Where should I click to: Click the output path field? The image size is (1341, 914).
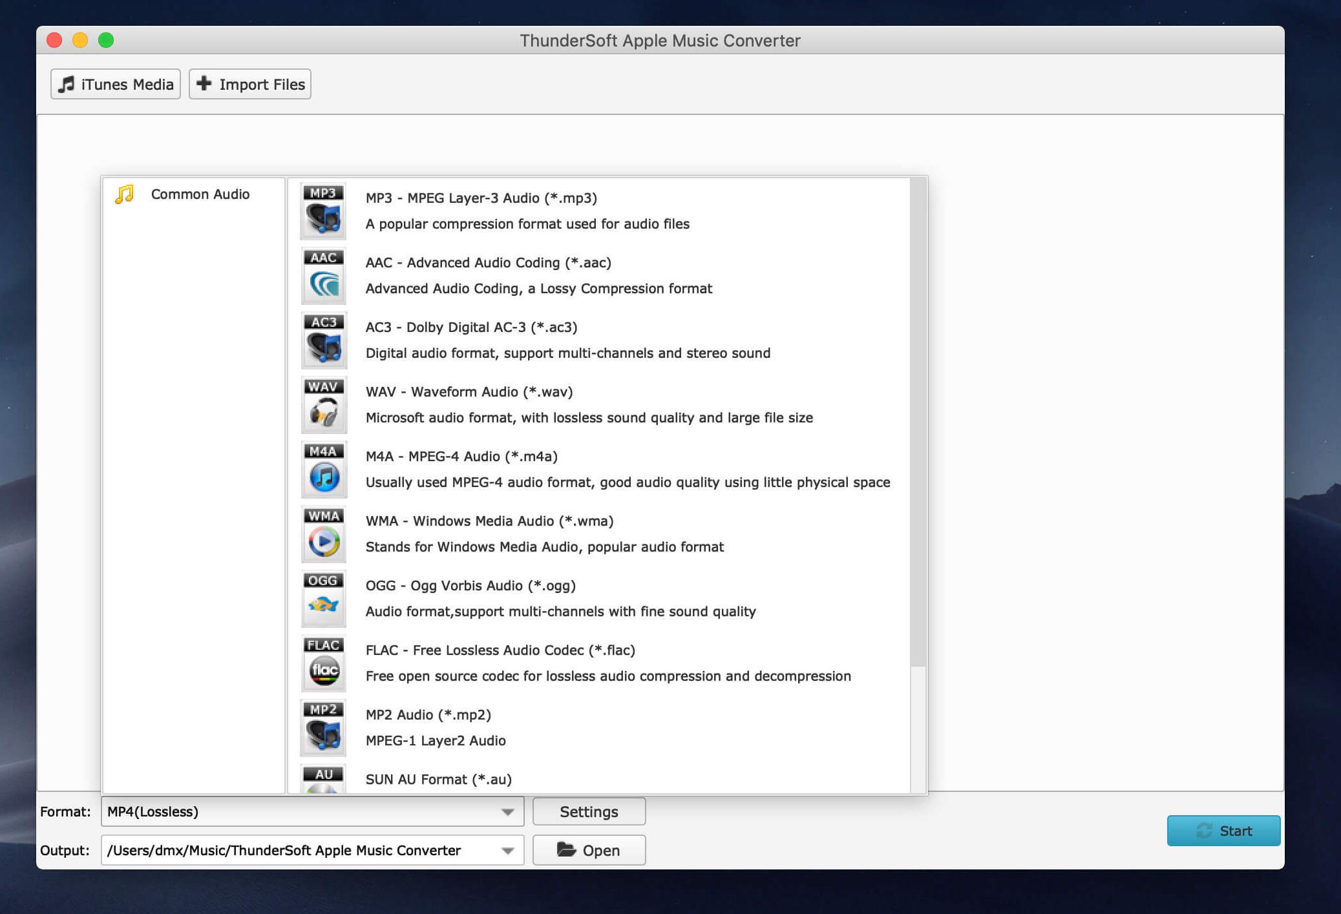(x=312, y=850)
